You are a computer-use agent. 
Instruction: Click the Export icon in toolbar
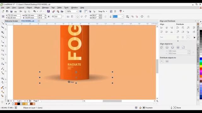(x=58, y=11)
